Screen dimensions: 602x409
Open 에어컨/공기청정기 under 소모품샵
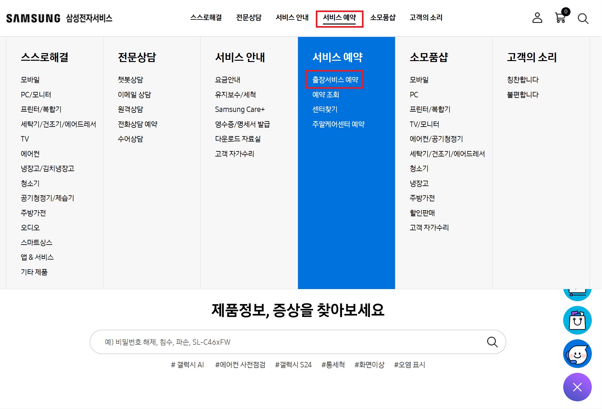(x=436, y=139)
